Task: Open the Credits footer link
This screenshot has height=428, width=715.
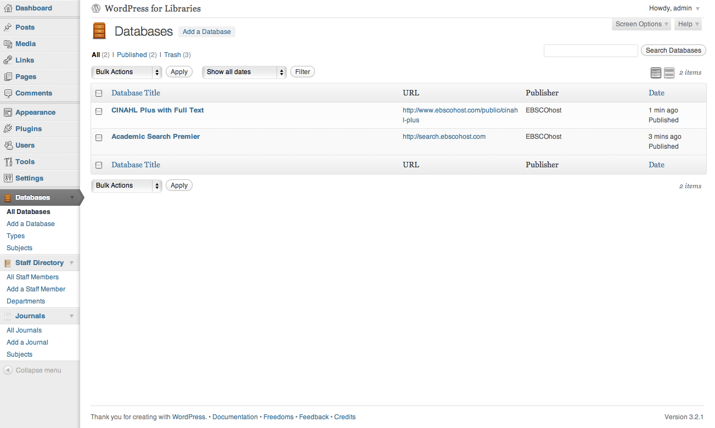Action: coord(345,417)
